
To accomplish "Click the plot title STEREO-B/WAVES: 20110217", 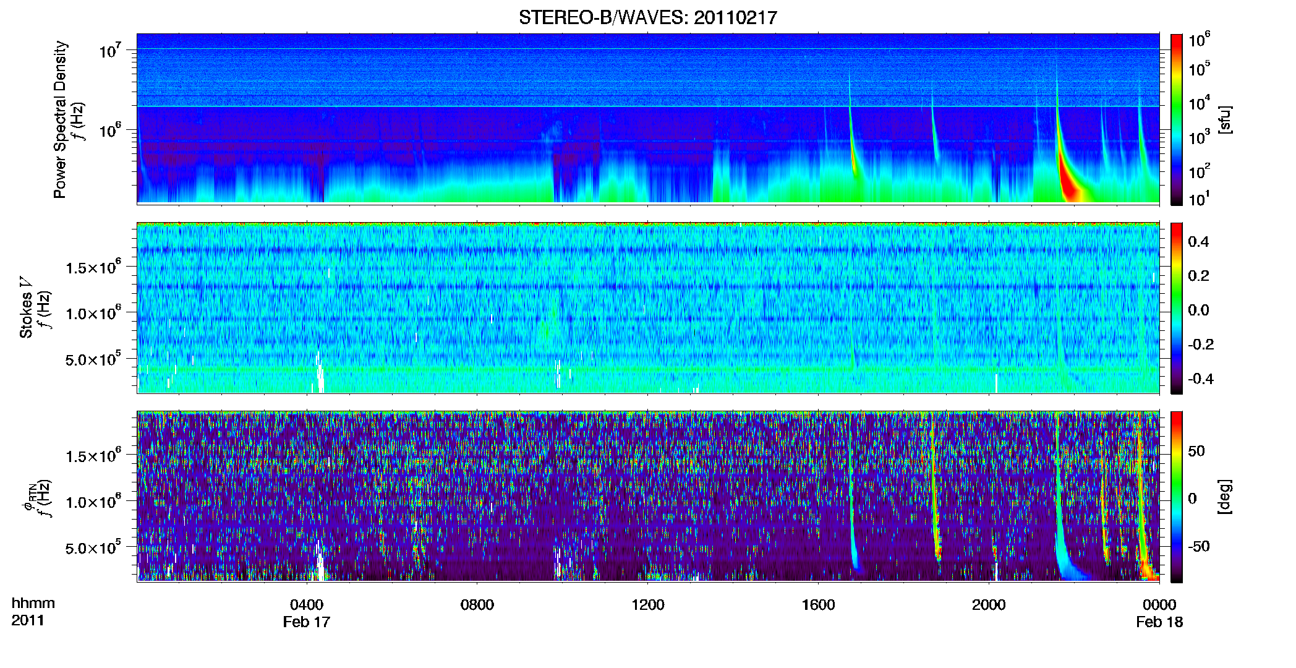I will coord(647,17).
